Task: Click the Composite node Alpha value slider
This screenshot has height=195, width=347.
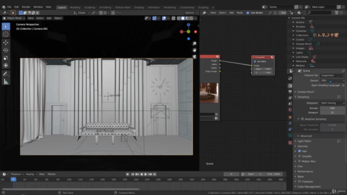Action: [x=263, y=69]
